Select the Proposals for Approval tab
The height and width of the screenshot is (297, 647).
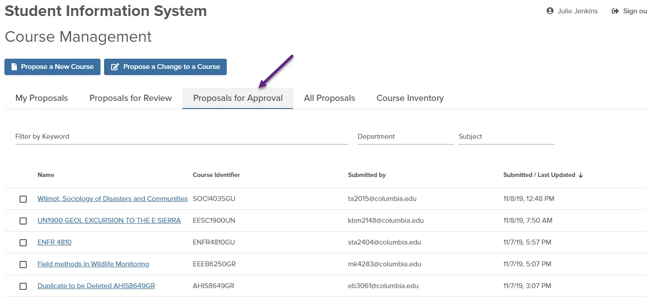click(238, 98)
